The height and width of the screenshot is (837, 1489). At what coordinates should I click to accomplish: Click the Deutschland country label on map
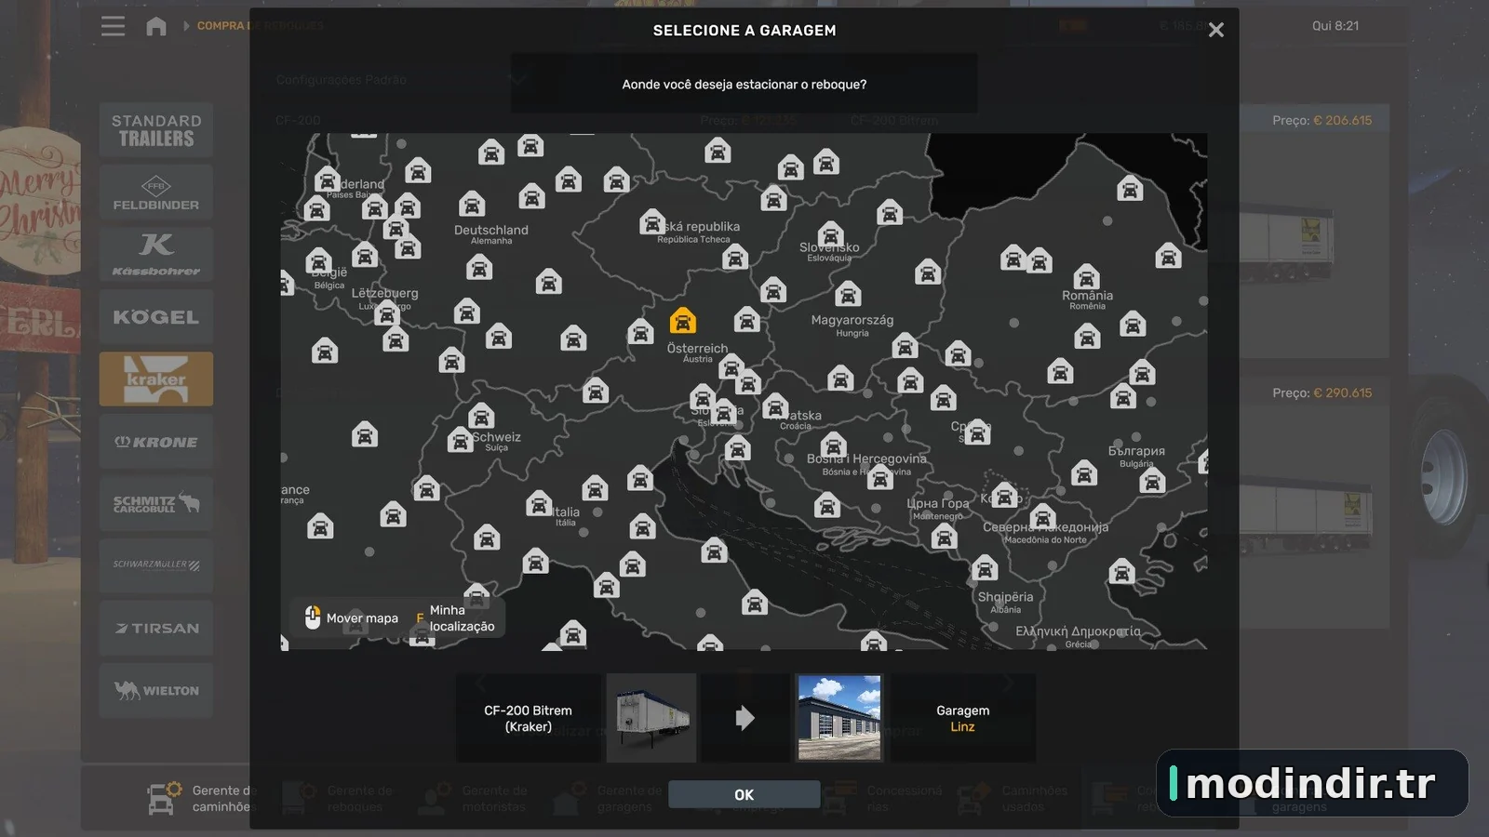[x=491, y=230]
